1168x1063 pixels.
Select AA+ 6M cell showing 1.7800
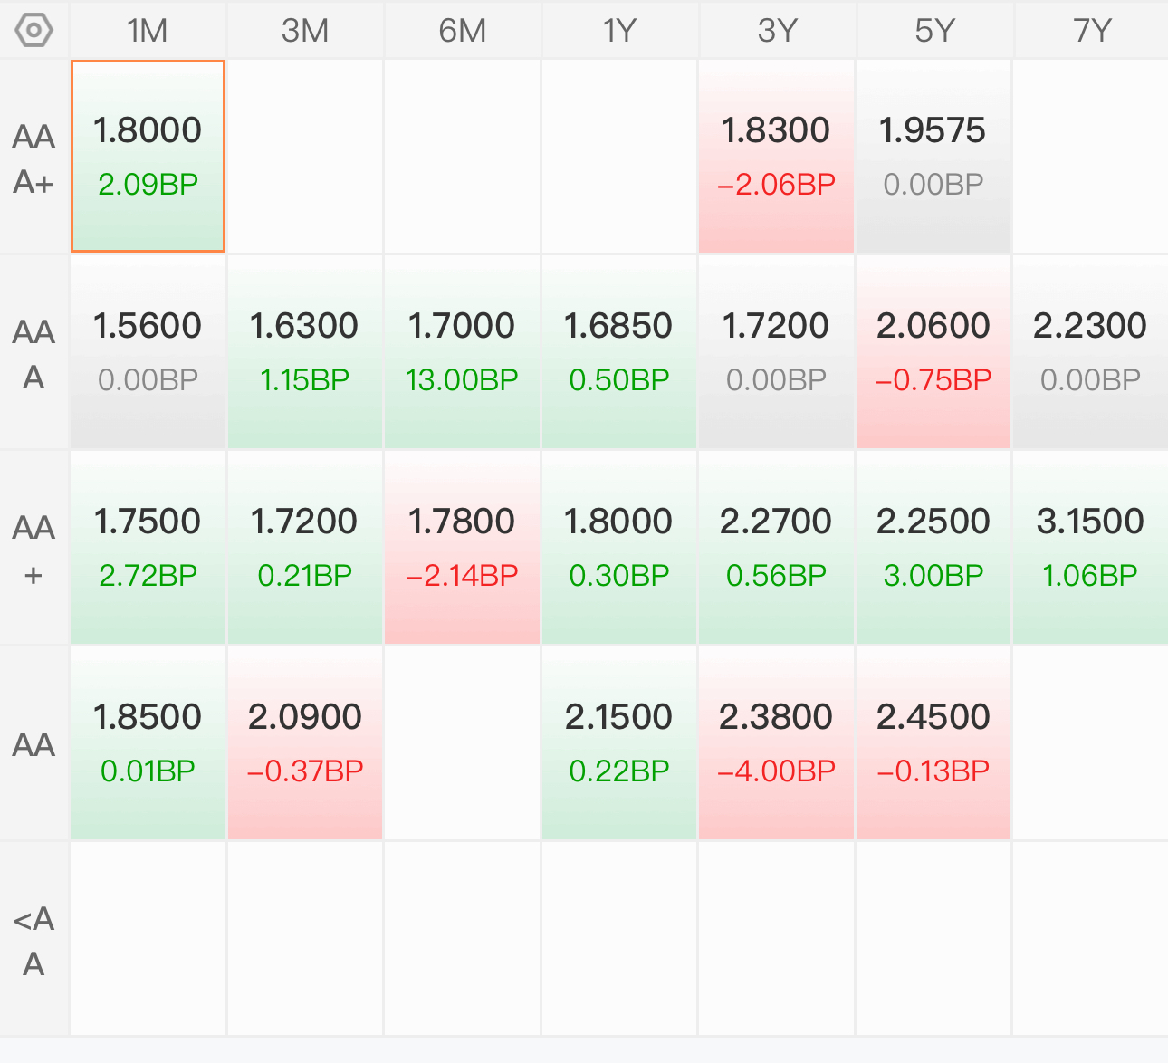point(462,547)
